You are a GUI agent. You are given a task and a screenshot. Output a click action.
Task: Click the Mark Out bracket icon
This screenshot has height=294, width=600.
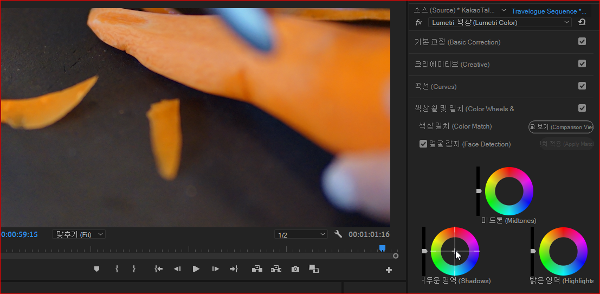point(134,269)
